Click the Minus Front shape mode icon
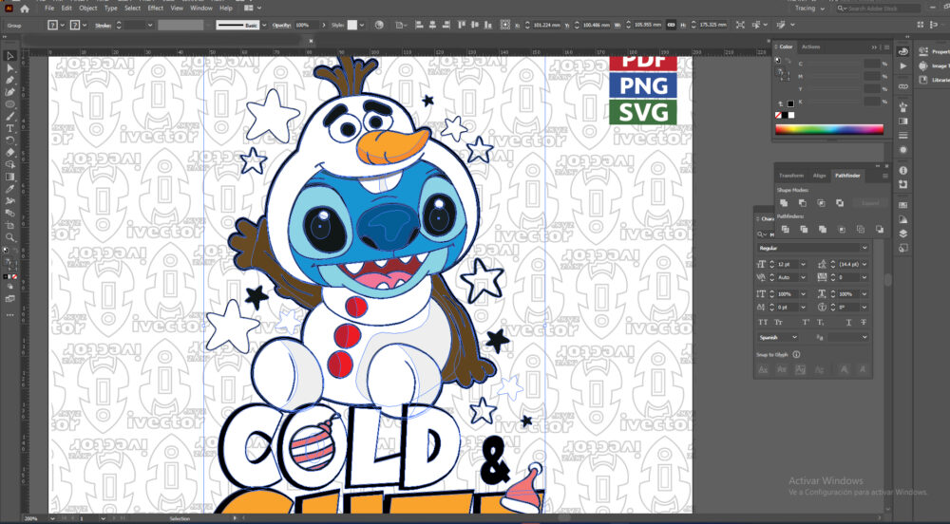Screen dimensions: 950x524 pos(802,203)
